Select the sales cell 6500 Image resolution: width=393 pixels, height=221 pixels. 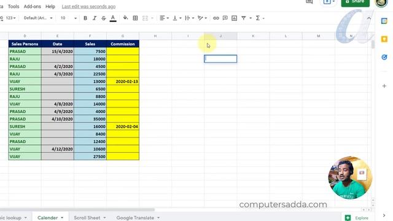(90, 89)
